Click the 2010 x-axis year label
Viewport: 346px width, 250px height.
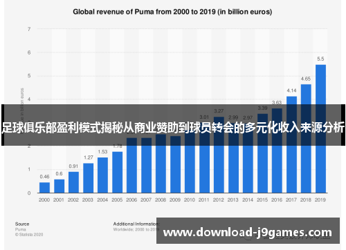(x=190, y=200)
